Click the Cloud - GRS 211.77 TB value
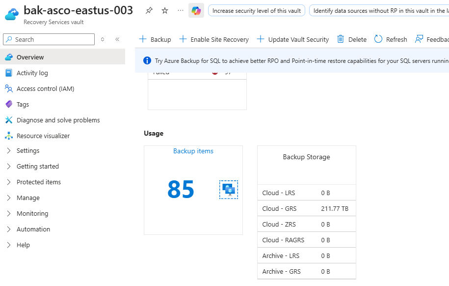The height and width of the screenshot is (286, 449). pos(335,208)
